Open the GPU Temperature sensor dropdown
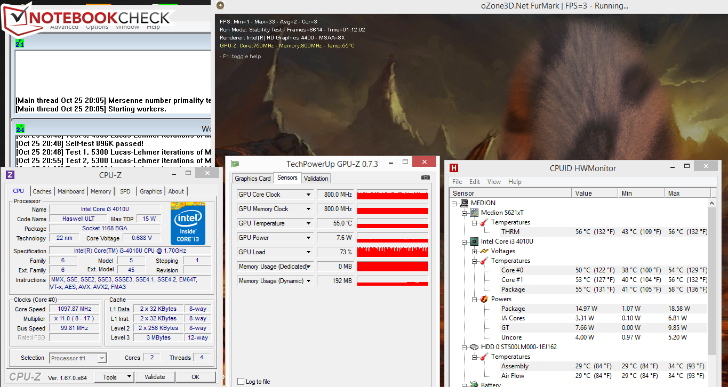Viewport: 728px width, 387px height. coord(308,223)
